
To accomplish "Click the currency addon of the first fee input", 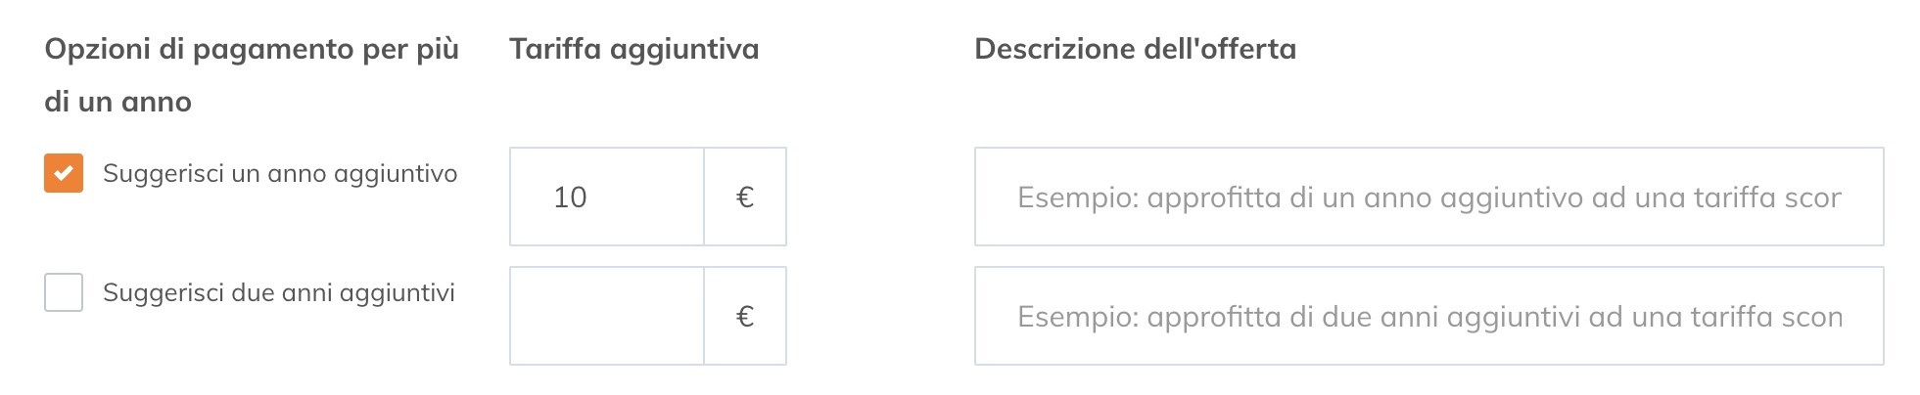I will (x=745, y=197).
